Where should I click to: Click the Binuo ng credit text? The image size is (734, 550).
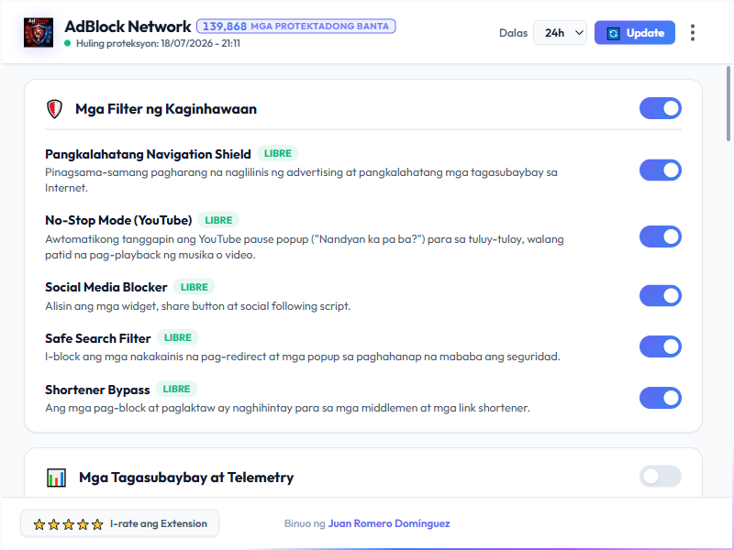305,523
